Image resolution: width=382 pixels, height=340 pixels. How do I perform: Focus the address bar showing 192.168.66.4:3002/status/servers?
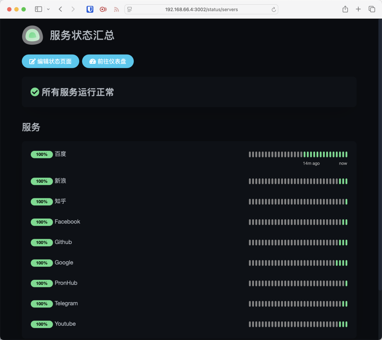point(201,9)
